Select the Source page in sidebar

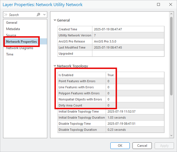coord(11,35)
